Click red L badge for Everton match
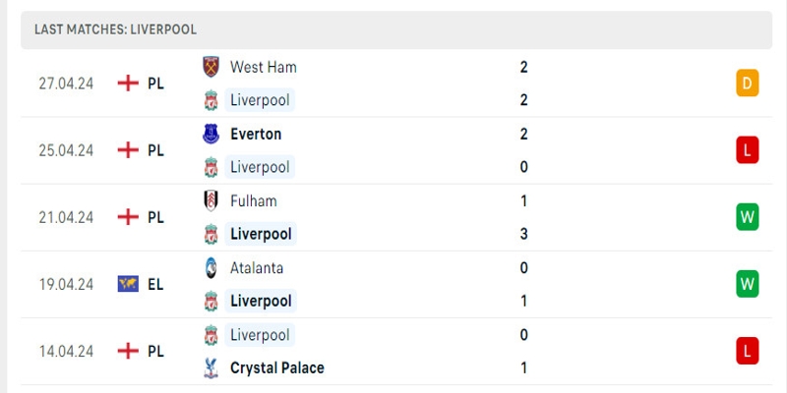Screen dimensions: 787x393 click(747, 150)
